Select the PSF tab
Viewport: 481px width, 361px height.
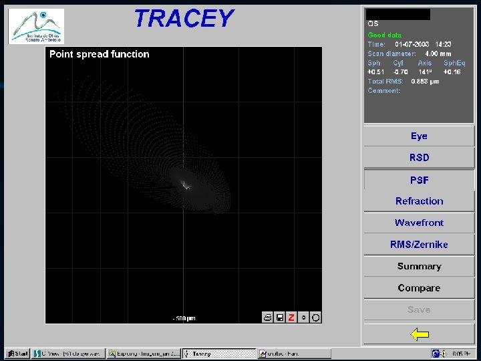[x=419, y=180]
